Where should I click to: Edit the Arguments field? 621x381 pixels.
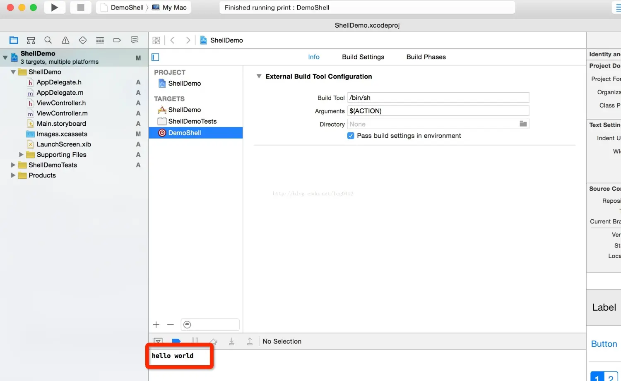[438, 111]
